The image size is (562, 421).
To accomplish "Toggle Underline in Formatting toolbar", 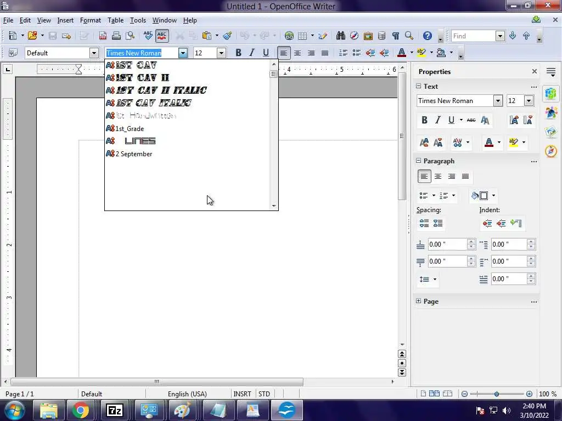I will [266, 53].
